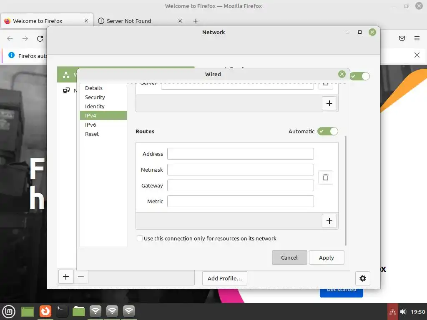This screenshot has width=427, height=320.
Task: Open the IPv6 section
Action: point(103,125)
